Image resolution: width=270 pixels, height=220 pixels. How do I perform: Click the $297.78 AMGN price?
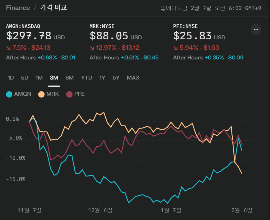pos(29,36)
